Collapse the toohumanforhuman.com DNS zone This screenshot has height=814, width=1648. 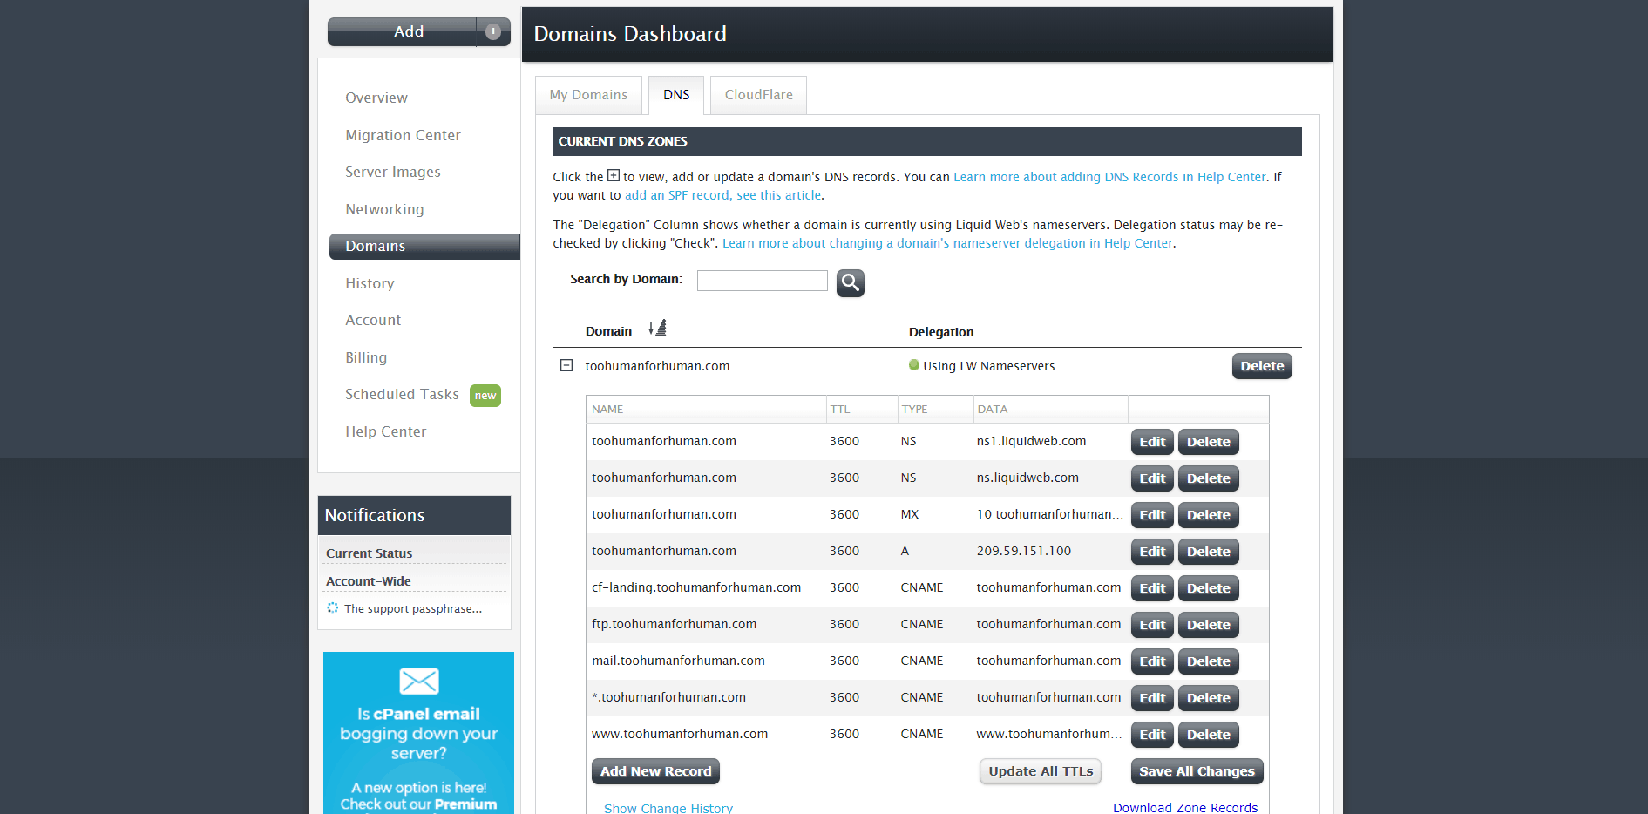(566, 365)
